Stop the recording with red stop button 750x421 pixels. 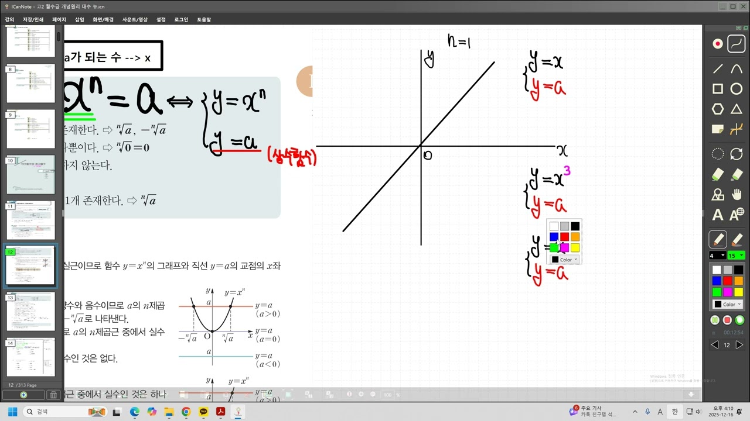tap(727, 320)
